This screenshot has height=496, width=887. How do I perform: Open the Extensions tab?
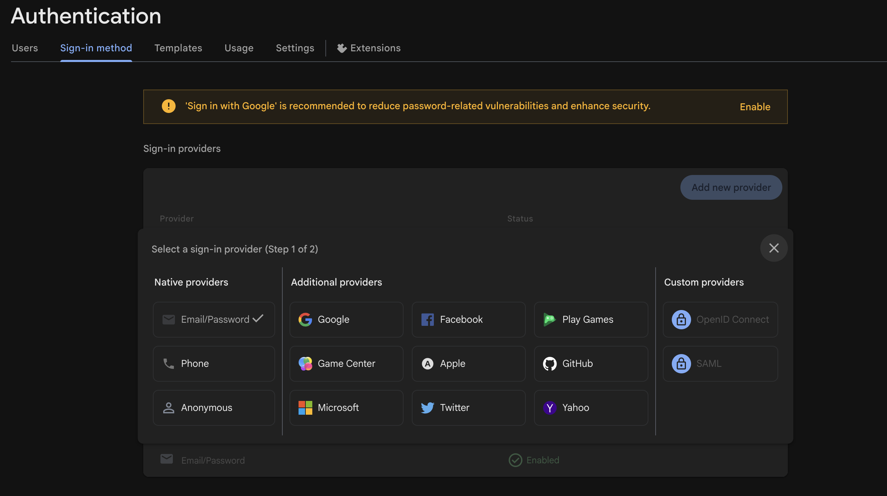coord(369,48)
